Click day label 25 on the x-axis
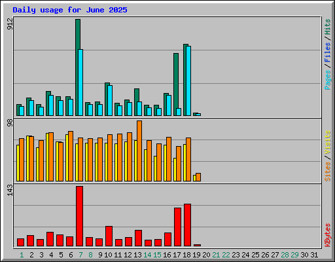Viewport: 335px width, 262px height. pyautogui.click(x=255, y=255)
